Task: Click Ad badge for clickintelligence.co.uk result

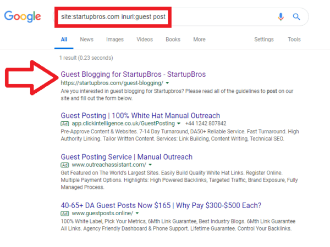Action: (65, 123)
